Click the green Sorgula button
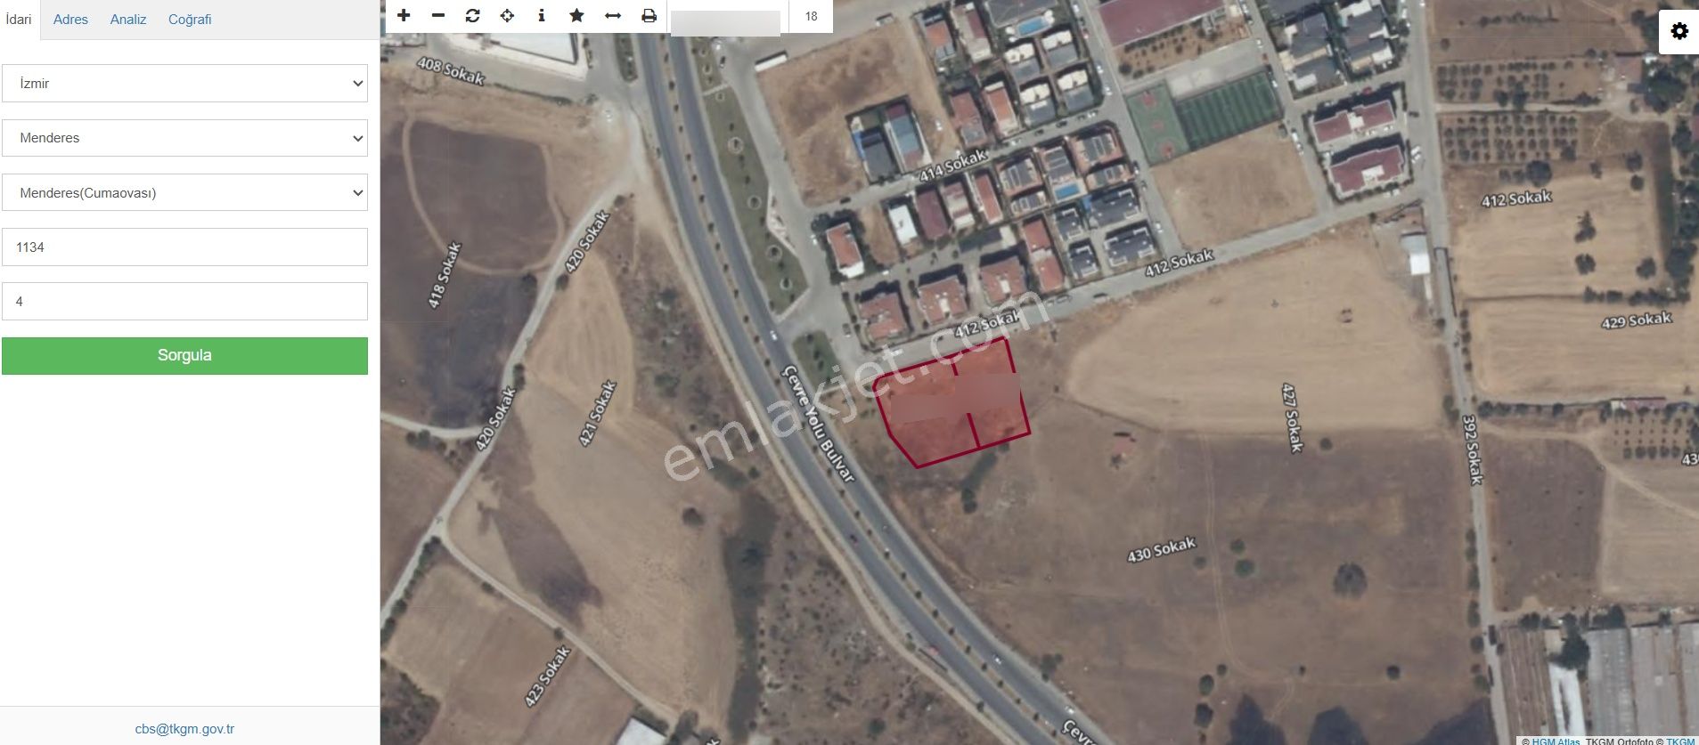This screenshot has height=745, width=1699. pyautogui.click(x=184, y=355)
